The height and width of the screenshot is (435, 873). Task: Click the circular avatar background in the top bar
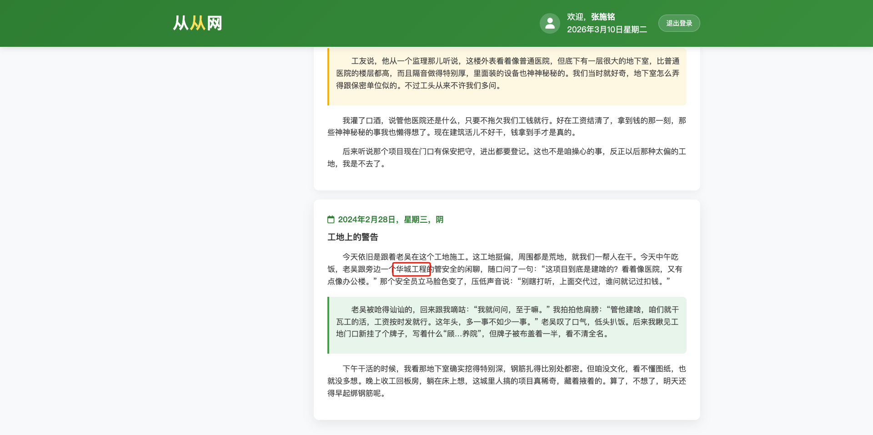click(x=550, y=23)
